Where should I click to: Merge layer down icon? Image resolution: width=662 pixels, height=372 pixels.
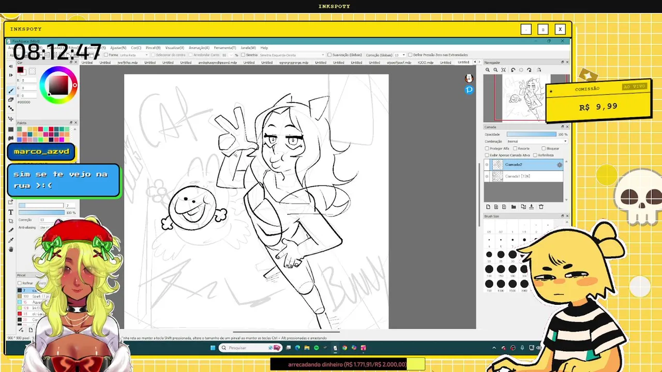(531, 207)
